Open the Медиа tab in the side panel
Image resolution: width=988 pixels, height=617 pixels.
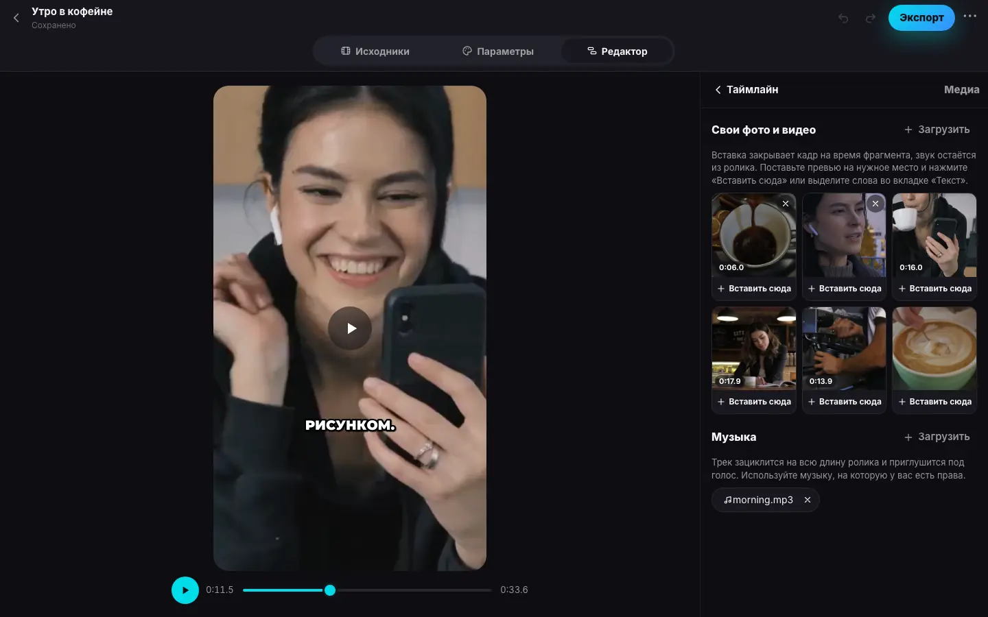click(961, 90)
